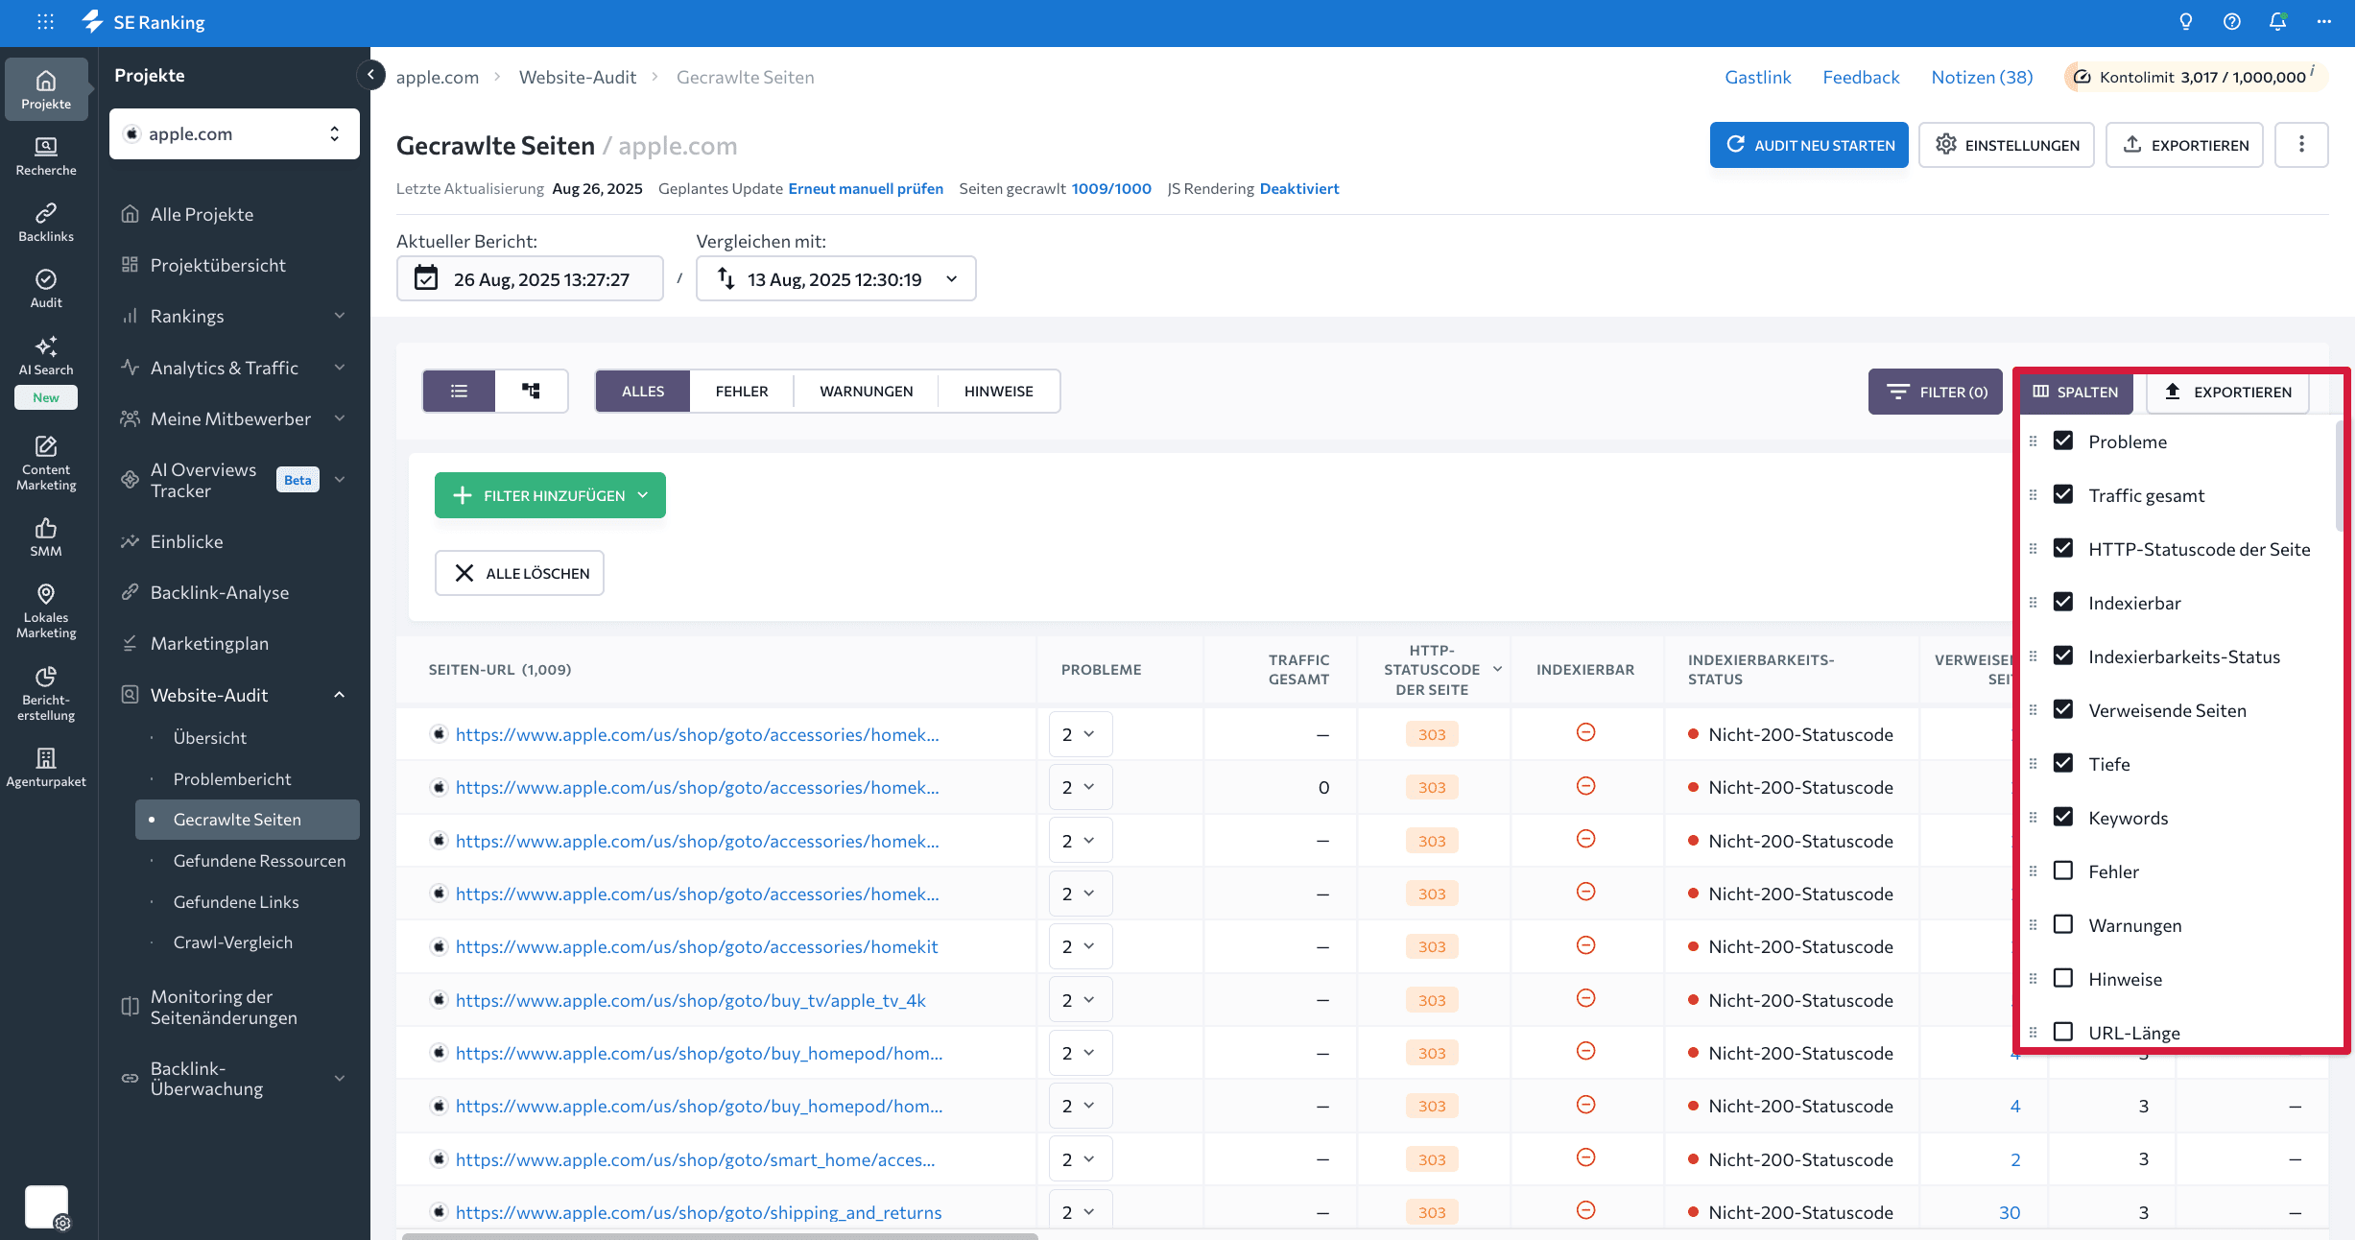
Task: Open the notifications bell
Action: click(x=2278, y=21)
